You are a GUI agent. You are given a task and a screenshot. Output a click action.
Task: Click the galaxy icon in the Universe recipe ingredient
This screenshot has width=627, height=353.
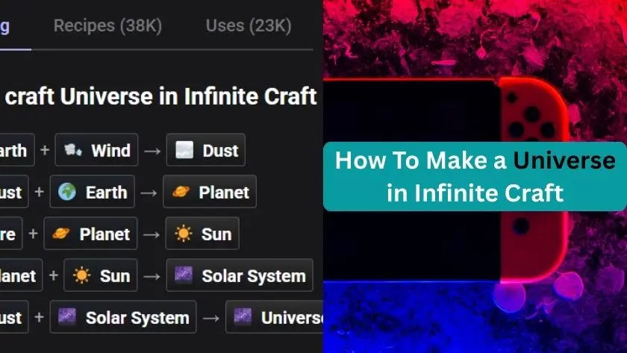(67, 316)
